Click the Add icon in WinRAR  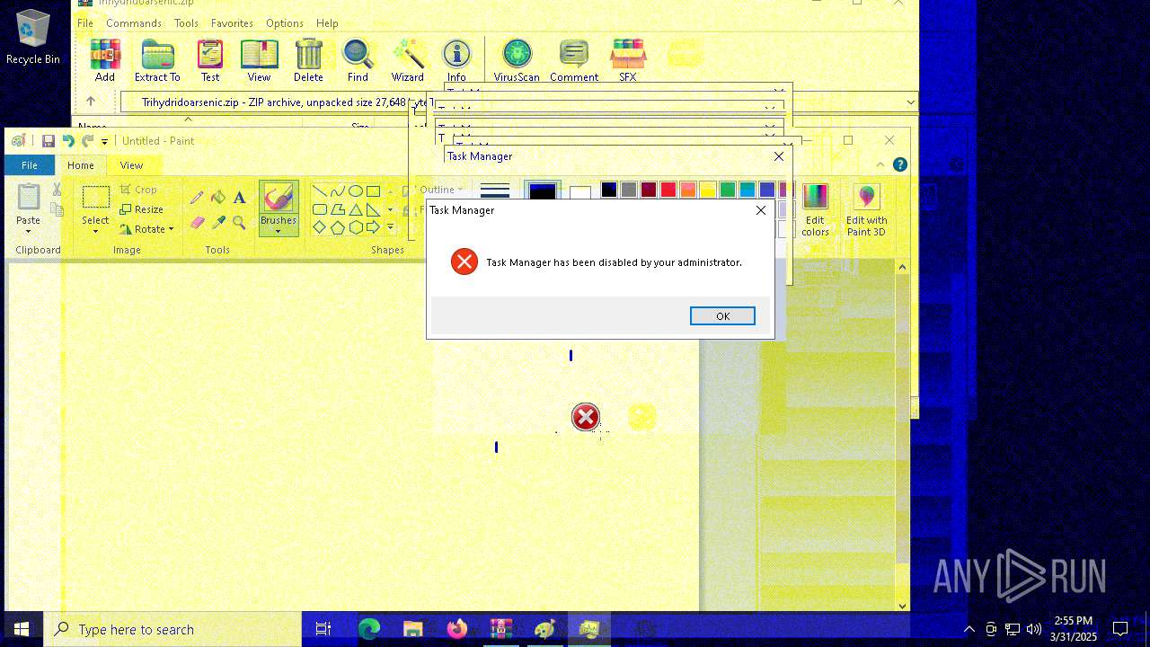click(105, 61)
